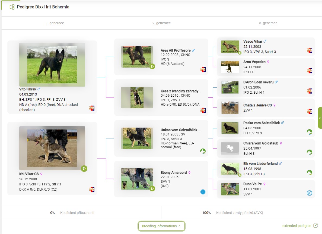
Task: Click the external link icon beside extended pedigree
Action: click(x=315, y=226)
